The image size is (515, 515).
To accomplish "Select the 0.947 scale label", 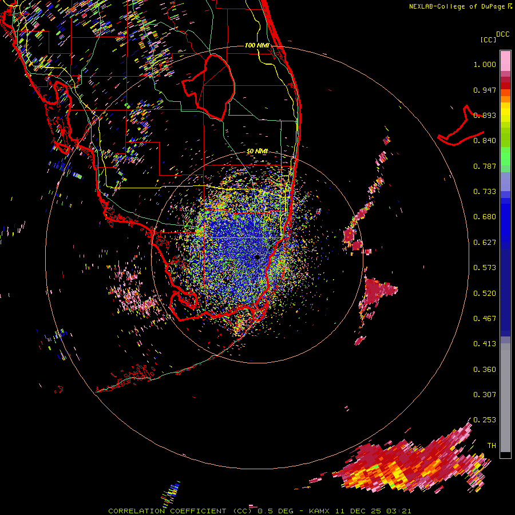I will pyautogui.click(x=485, y=90).
